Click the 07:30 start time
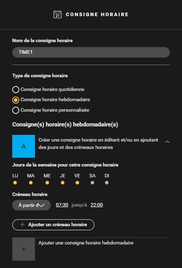Viewport: 182px width, 268px height. [62, 205]
